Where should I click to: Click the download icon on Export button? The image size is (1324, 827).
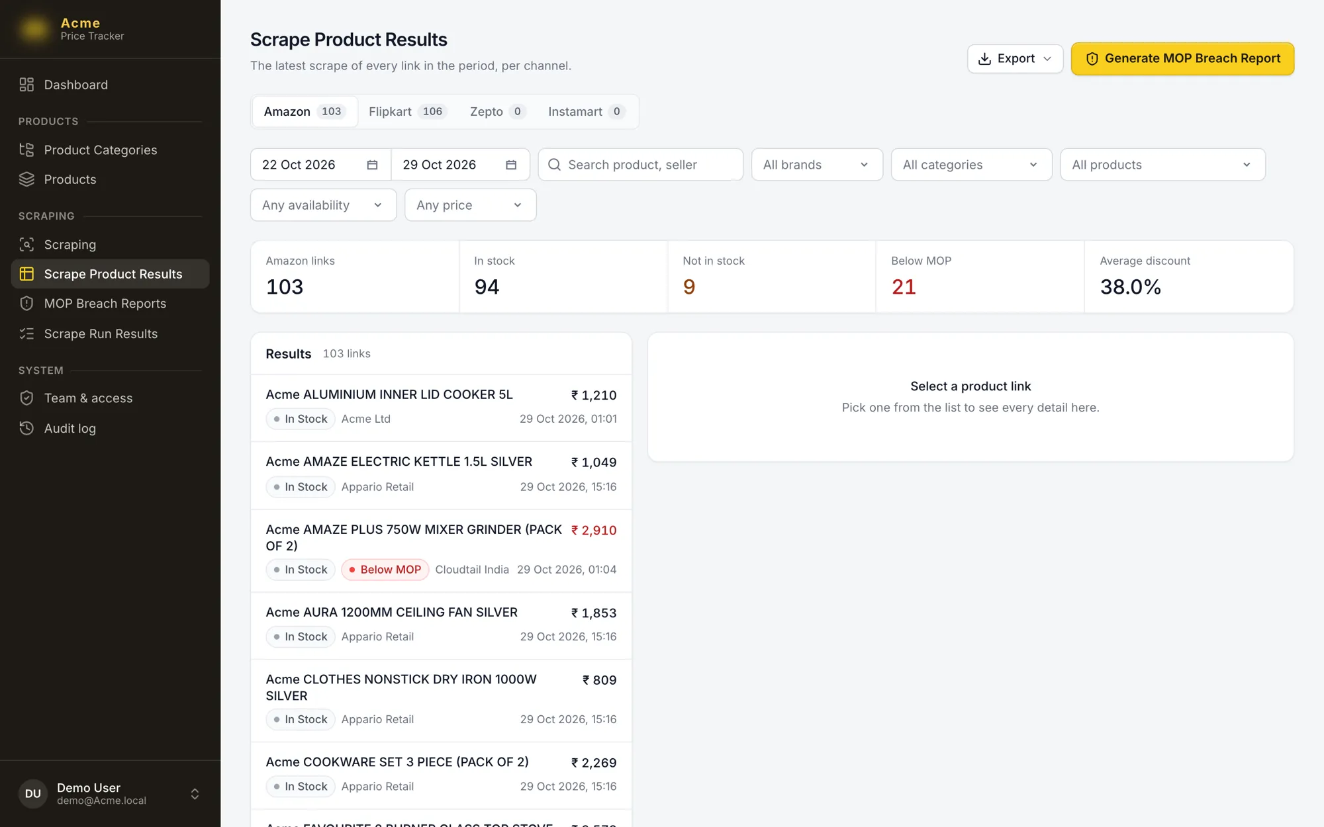[984, 59]
